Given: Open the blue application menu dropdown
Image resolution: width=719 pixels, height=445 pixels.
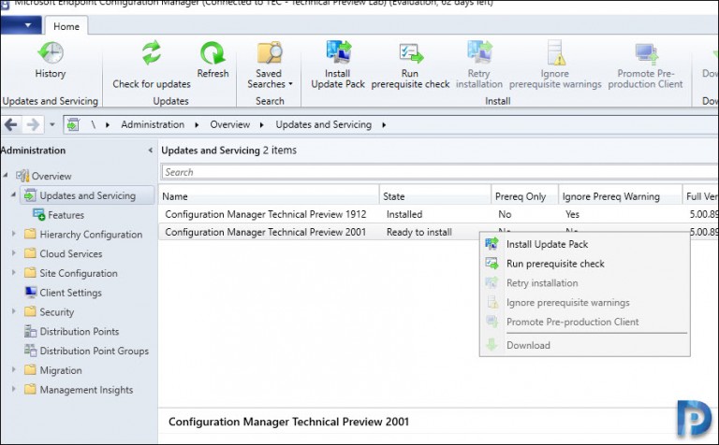Looking at the screenshot, I should [x=22, y=25].
